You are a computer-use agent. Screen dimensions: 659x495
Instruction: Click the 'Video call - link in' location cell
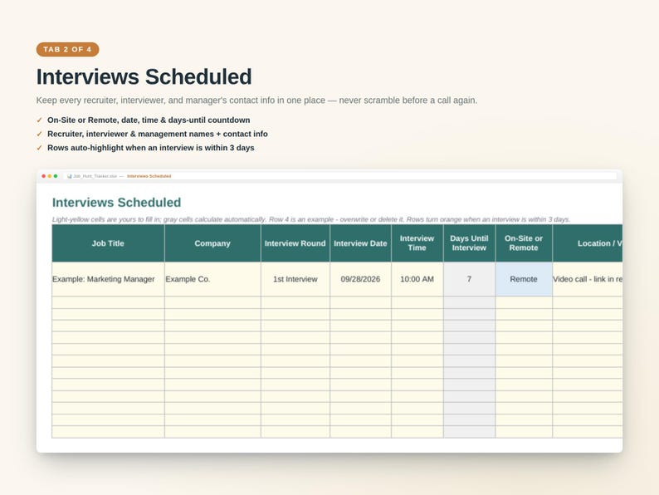(x=588, y=279)
